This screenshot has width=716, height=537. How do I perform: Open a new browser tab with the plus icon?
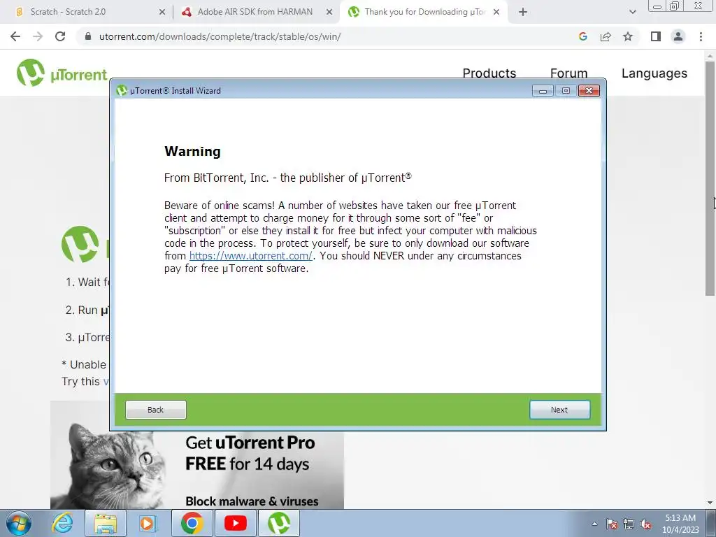point(523,13)
